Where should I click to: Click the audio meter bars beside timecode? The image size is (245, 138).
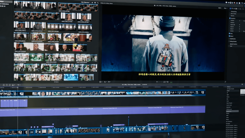pos(171,82)
